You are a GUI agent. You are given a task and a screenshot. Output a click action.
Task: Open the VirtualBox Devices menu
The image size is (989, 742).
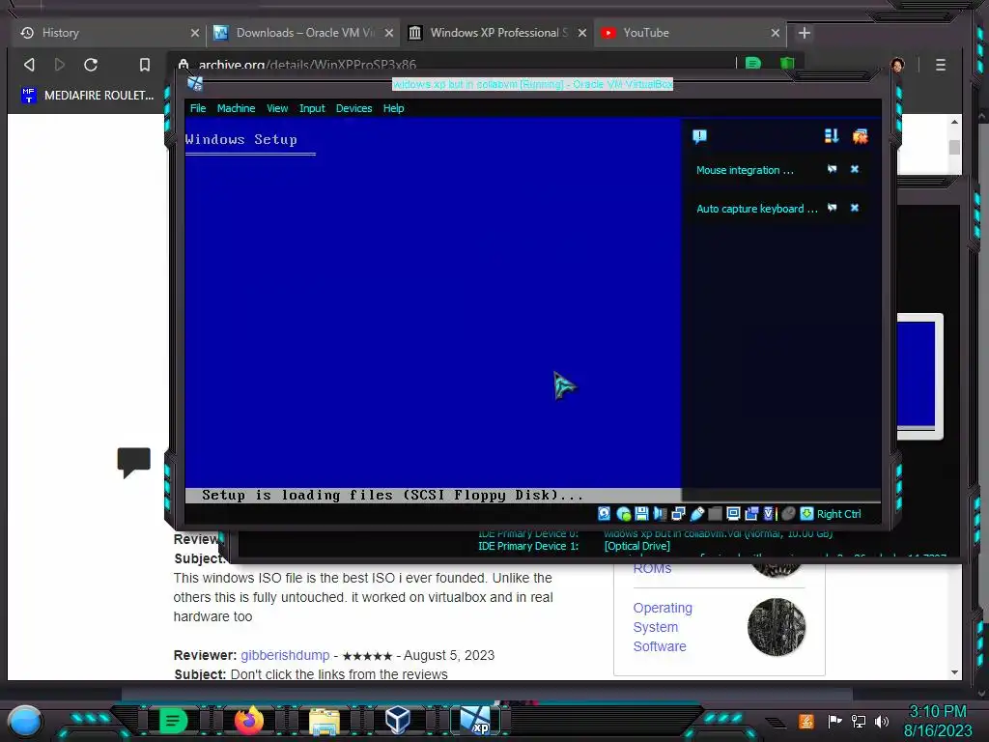click(353, 108)
